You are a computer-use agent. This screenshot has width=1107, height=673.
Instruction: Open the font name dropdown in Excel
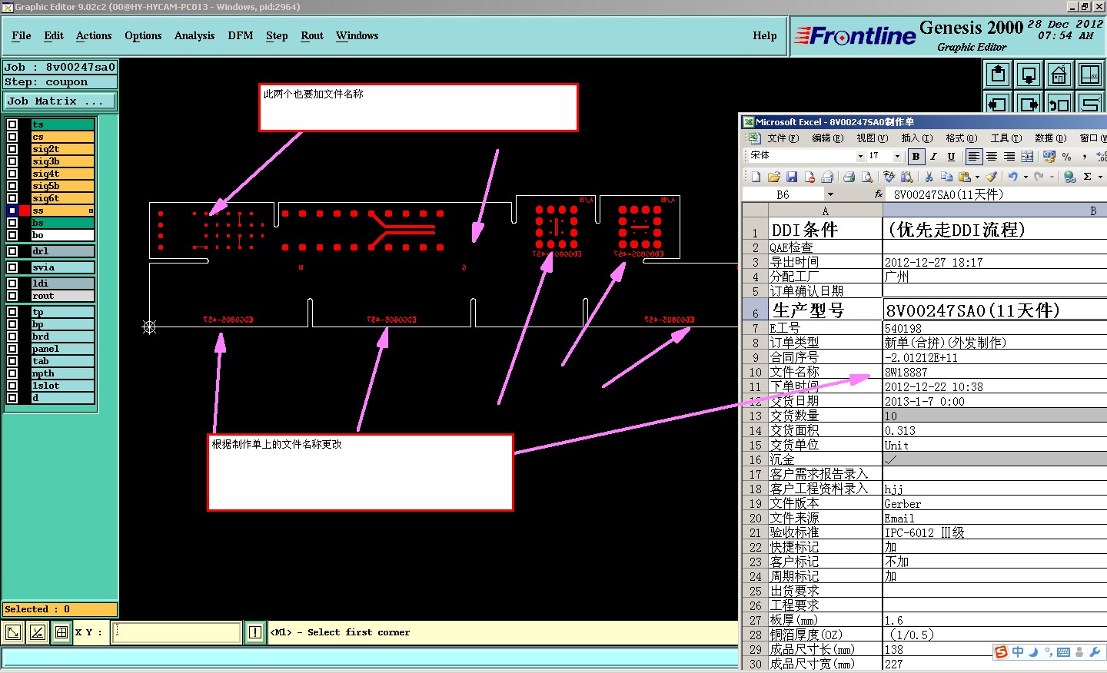[860, 156]
